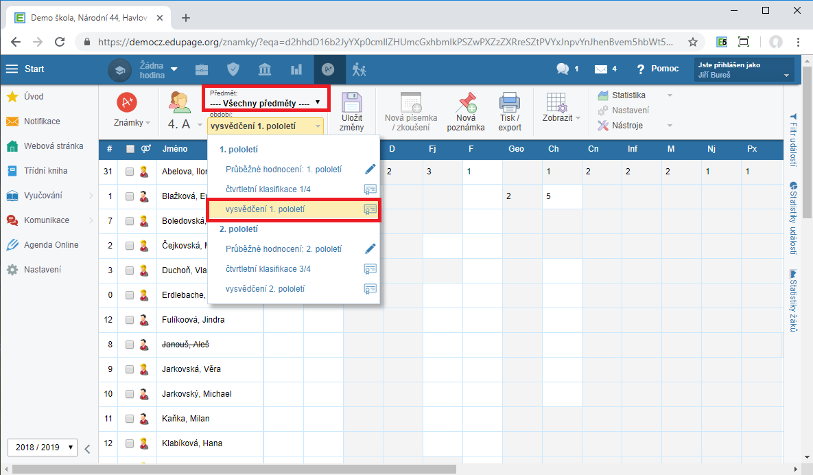Screen dimensions: 813x475
Task: Check the box for Klabíková, Hana
Action: coord(130,443)
